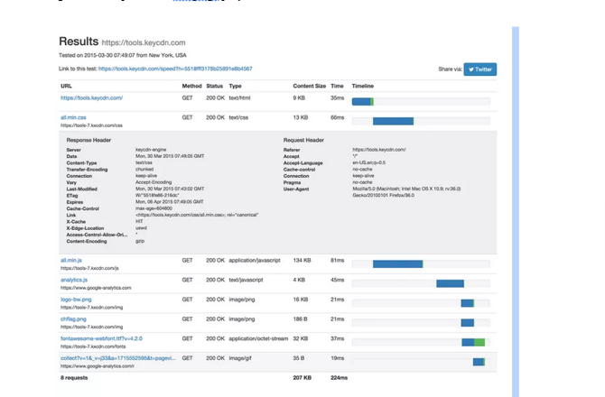Select the en-US Accept-Language value
This screenshot has width=605, height=397.
point(368,162)
